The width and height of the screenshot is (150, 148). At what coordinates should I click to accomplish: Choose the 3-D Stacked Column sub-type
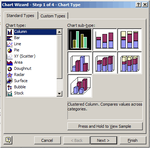(x=105, y=63)
